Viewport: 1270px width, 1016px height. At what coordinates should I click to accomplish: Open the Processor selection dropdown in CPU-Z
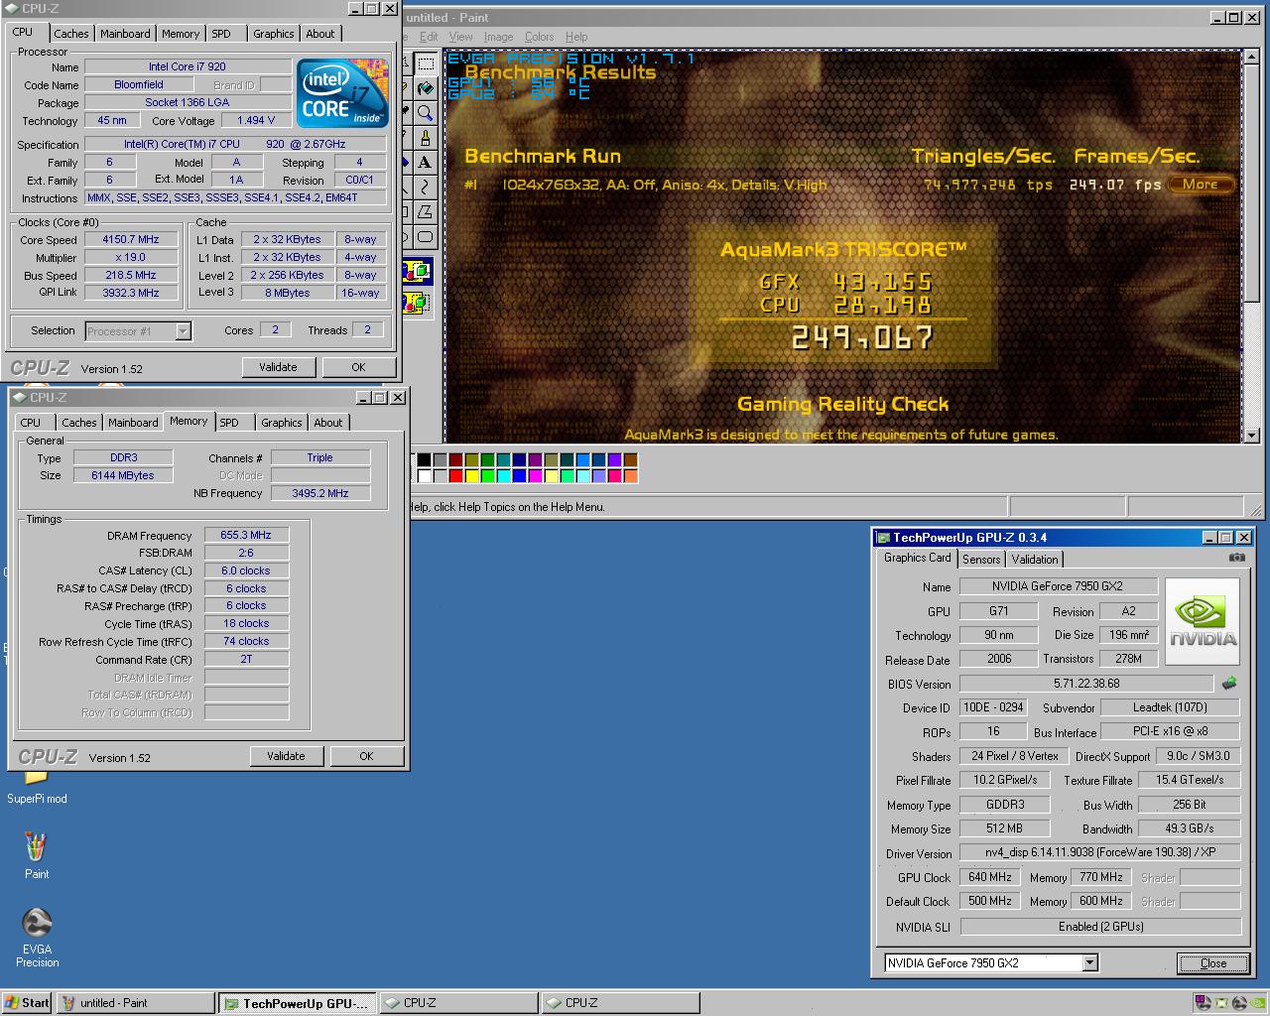[183, 331]
